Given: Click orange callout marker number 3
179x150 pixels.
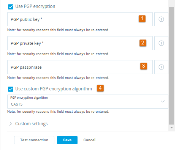Looking at the screenshot, I should (144, 66).
